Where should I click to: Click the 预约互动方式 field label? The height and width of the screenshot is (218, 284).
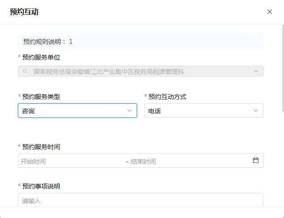pyautogui.click(x=168, y=97)
